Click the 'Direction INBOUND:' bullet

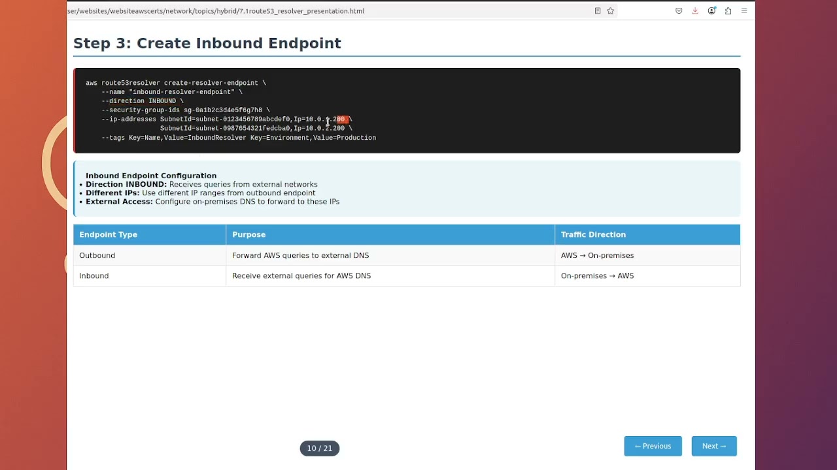201,184
